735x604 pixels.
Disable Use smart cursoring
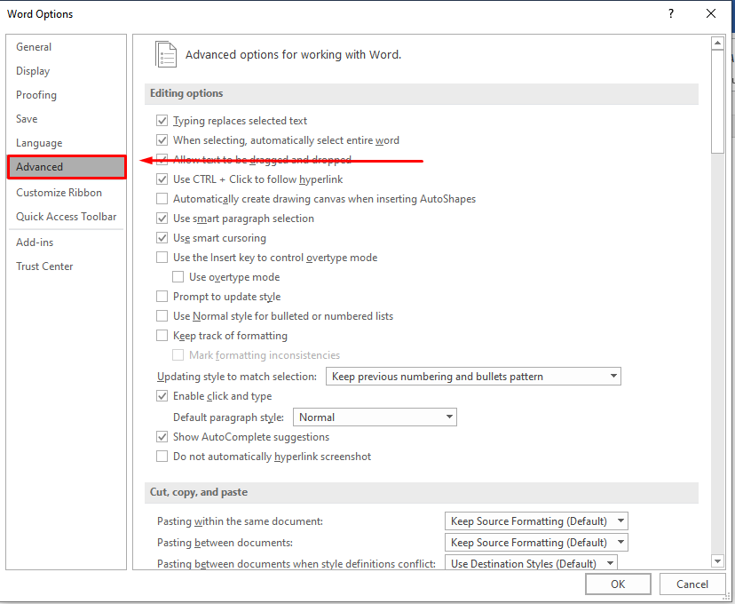point(162,238)
